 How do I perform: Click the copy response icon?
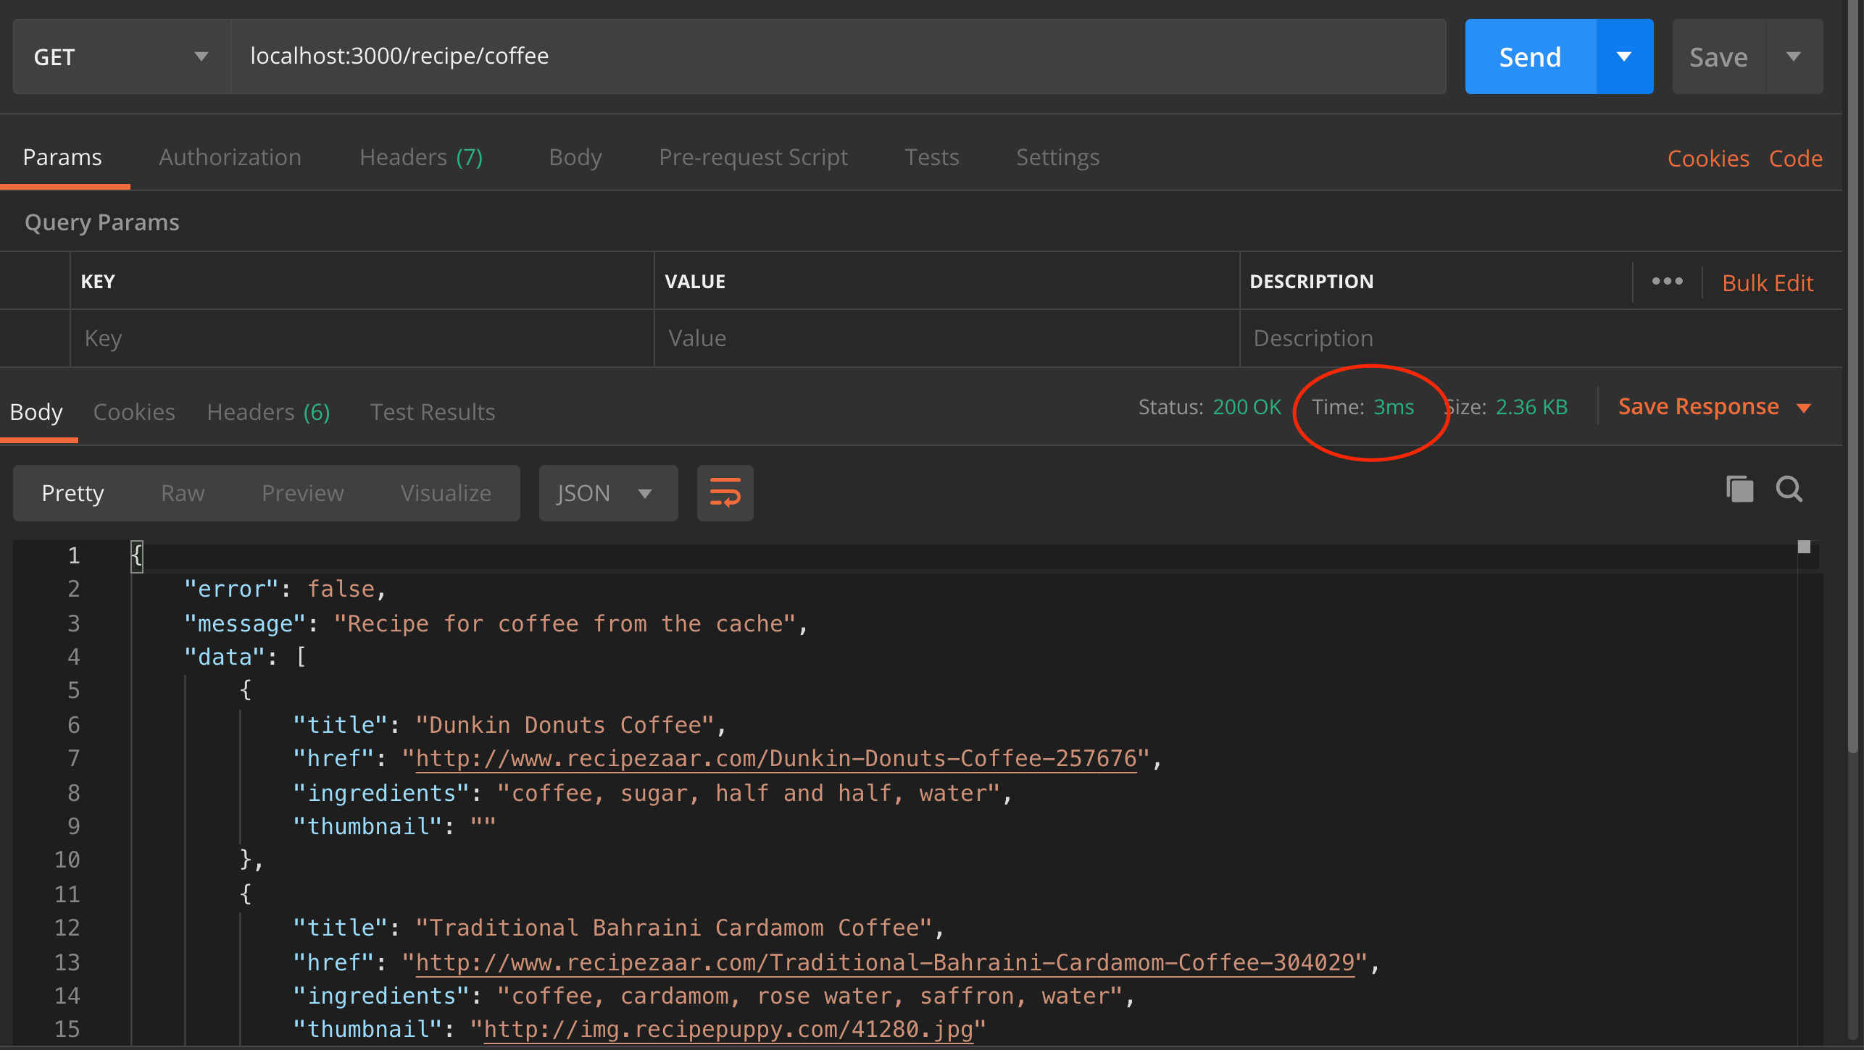coord(1739,490)
